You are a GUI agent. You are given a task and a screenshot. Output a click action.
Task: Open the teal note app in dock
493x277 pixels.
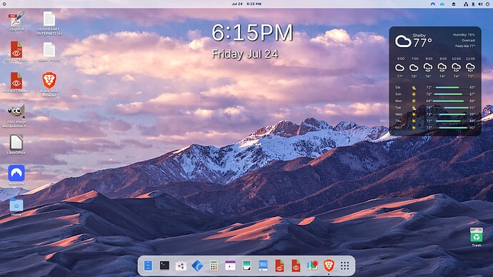click(246, 266)
